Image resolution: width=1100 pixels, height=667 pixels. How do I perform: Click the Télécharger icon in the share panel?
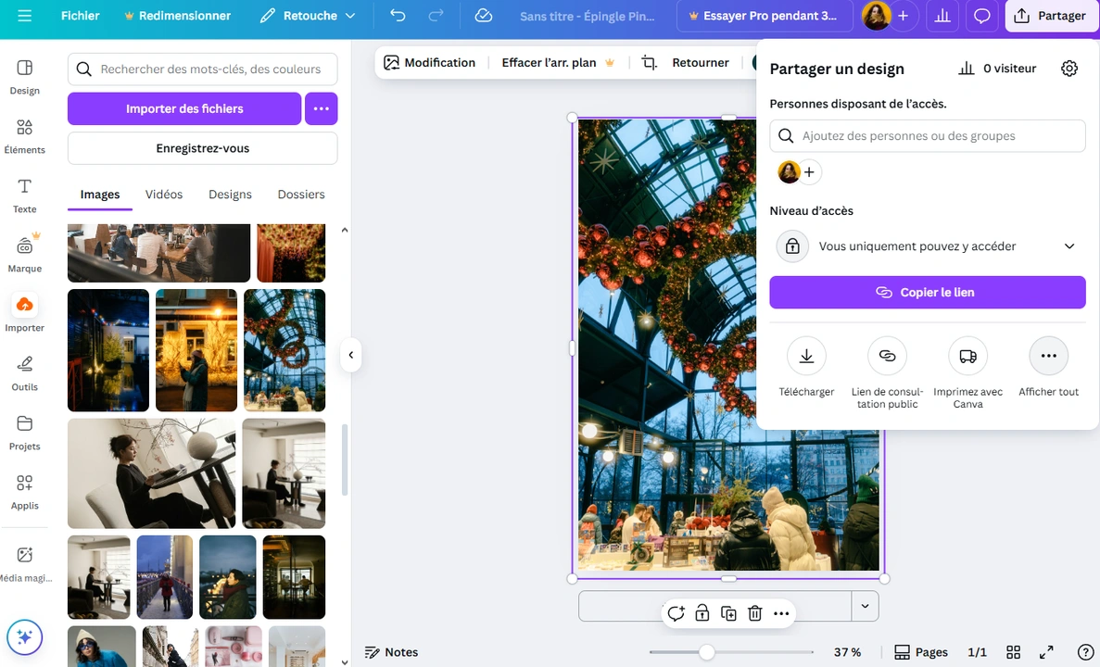tap(806, 355)
